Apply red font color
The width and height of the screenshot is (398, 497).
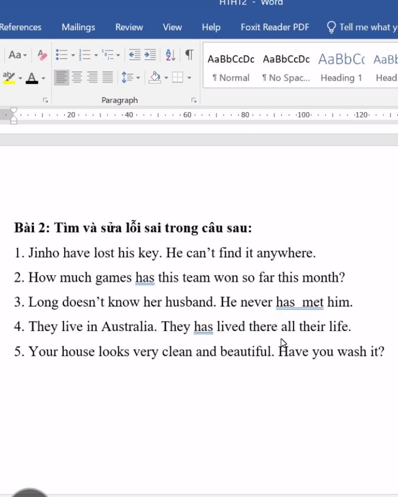point(32,77)
